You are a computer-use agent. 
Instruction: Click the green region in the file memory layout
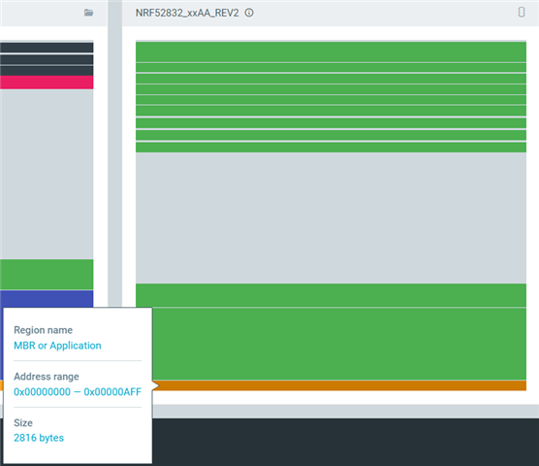coord(47,275)
